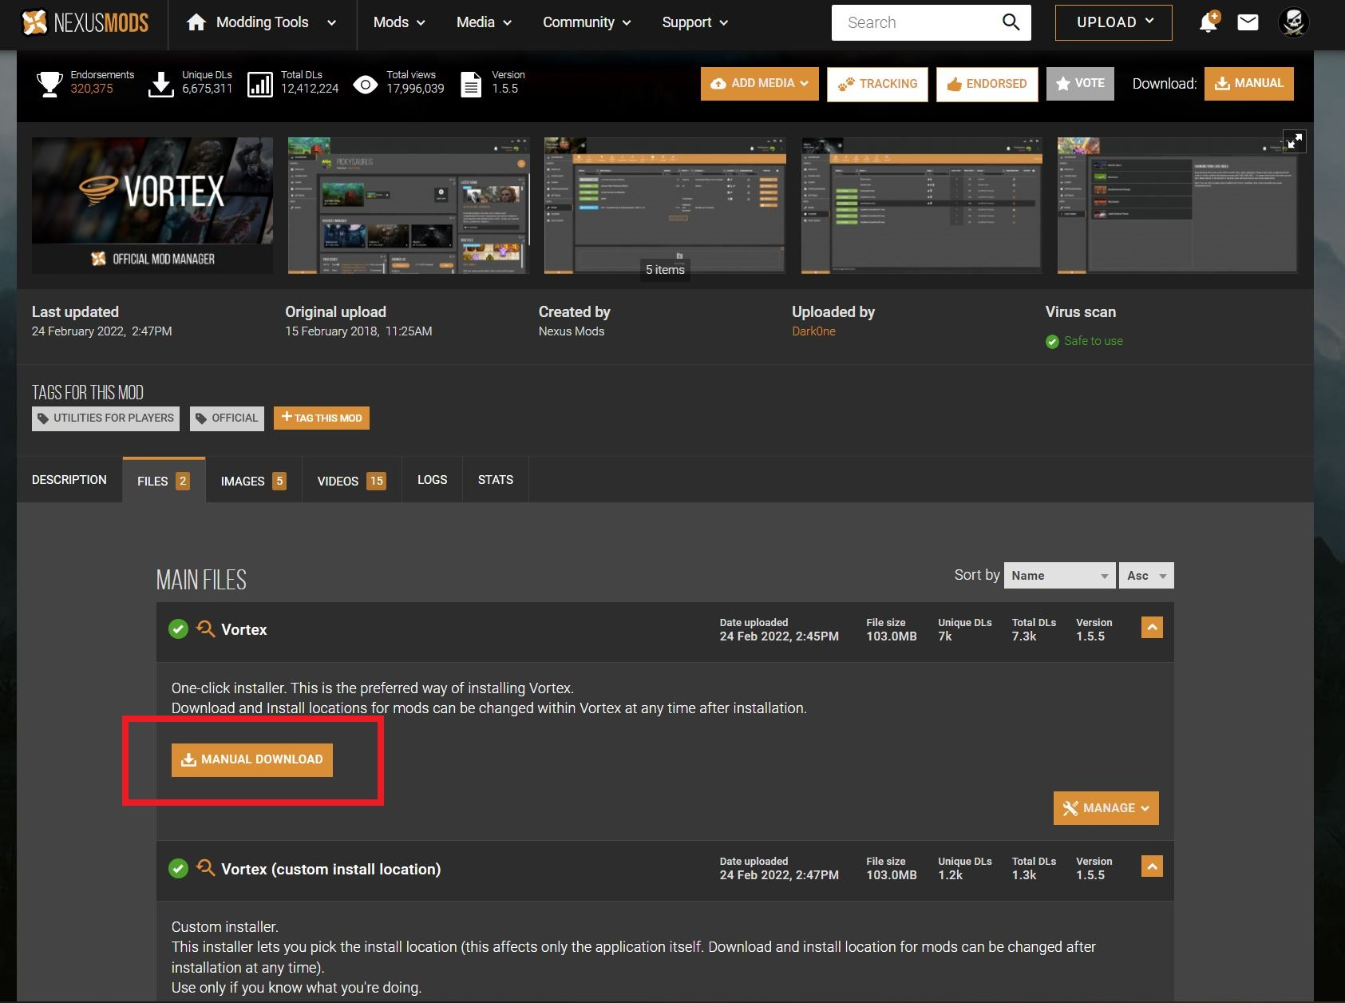Click the version document icon

pyautogui.click(x=471, y=83)
